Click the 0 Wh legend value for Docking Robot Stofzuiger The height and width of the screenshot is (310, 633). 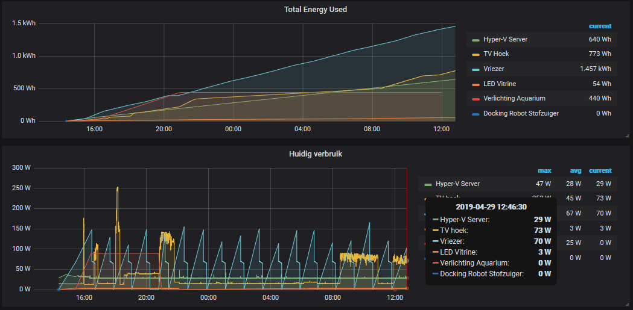coord(603,114)
